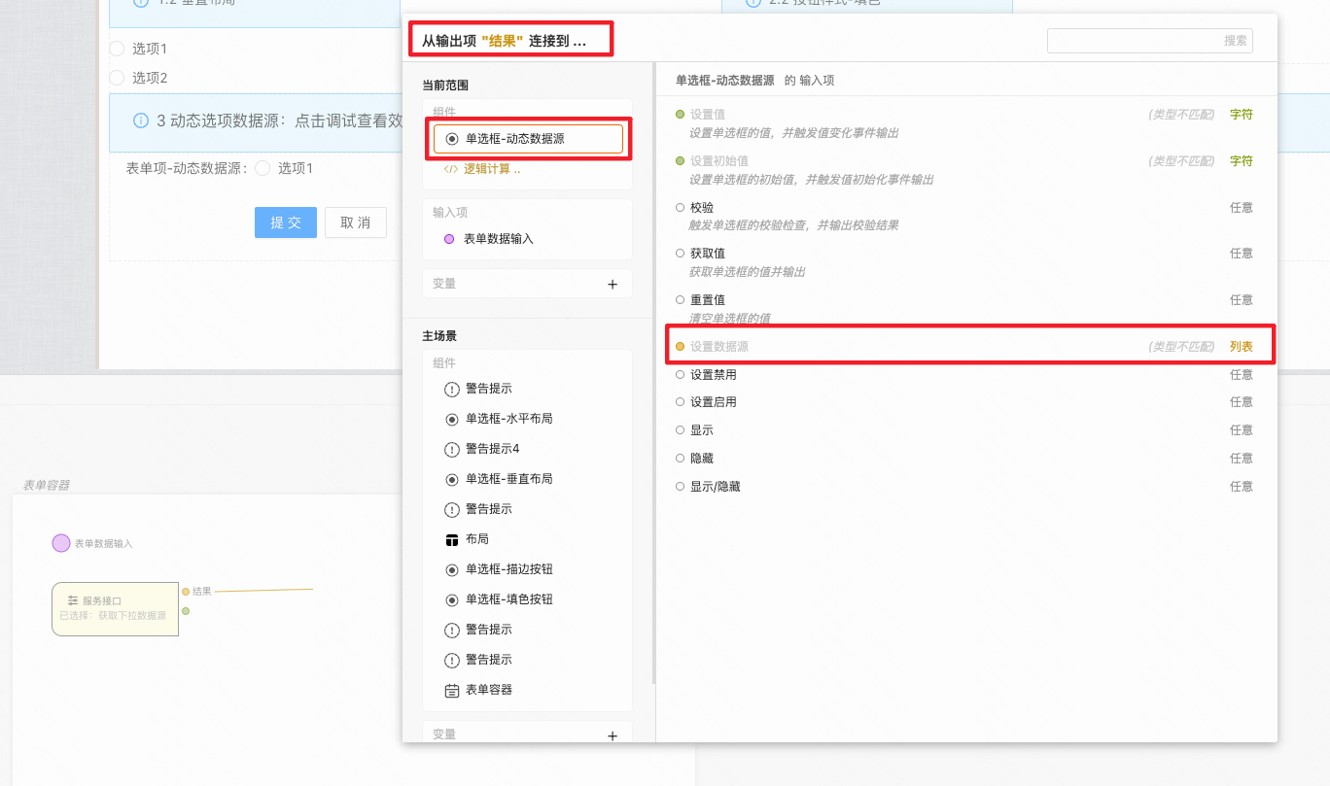1330x786 pixels.
Task: Select 选项1 radio next to 表单项-动态数据源
Action: pos(262,168)
